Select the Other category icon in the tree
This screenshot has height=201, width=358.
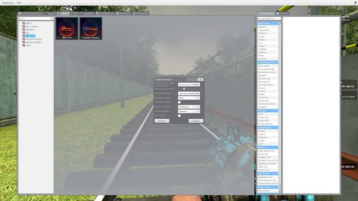[x=23, y=45]
